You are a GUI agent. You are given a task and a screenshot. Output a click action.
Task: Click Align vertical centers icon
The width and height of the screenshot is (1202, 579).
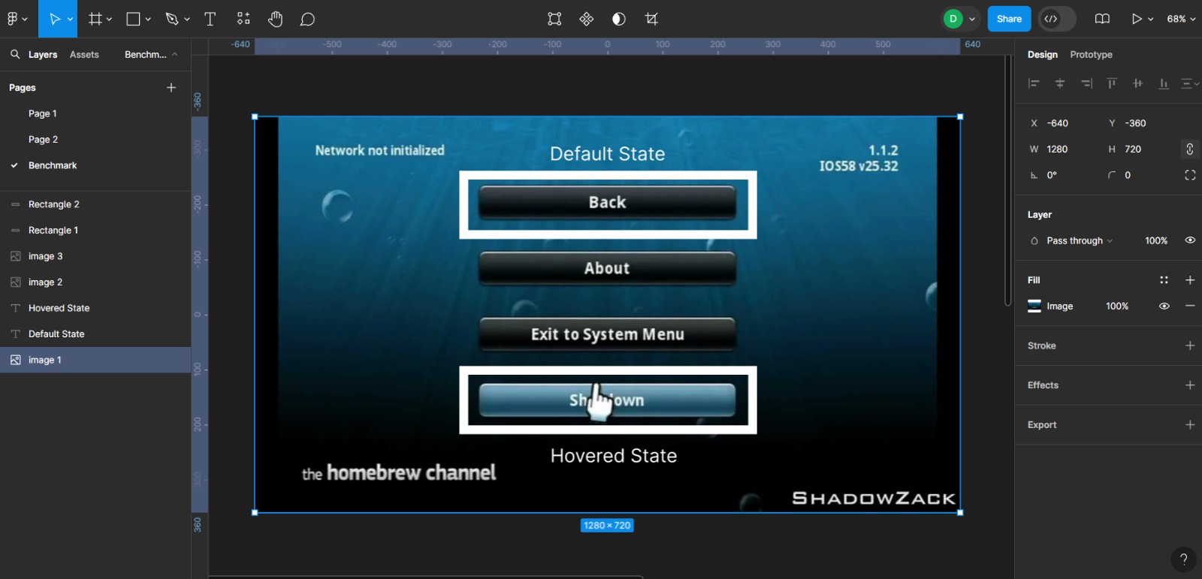[x=1138, y=83]
